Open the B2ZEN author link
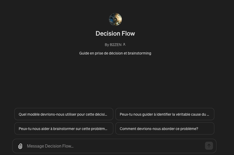This screenshot has width=234, height=155. click(x=115, y=45)
